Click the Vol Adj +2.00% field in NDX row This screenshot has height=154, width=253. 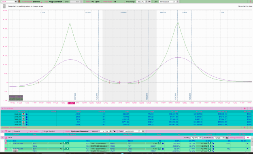click(x=195, y=138)
